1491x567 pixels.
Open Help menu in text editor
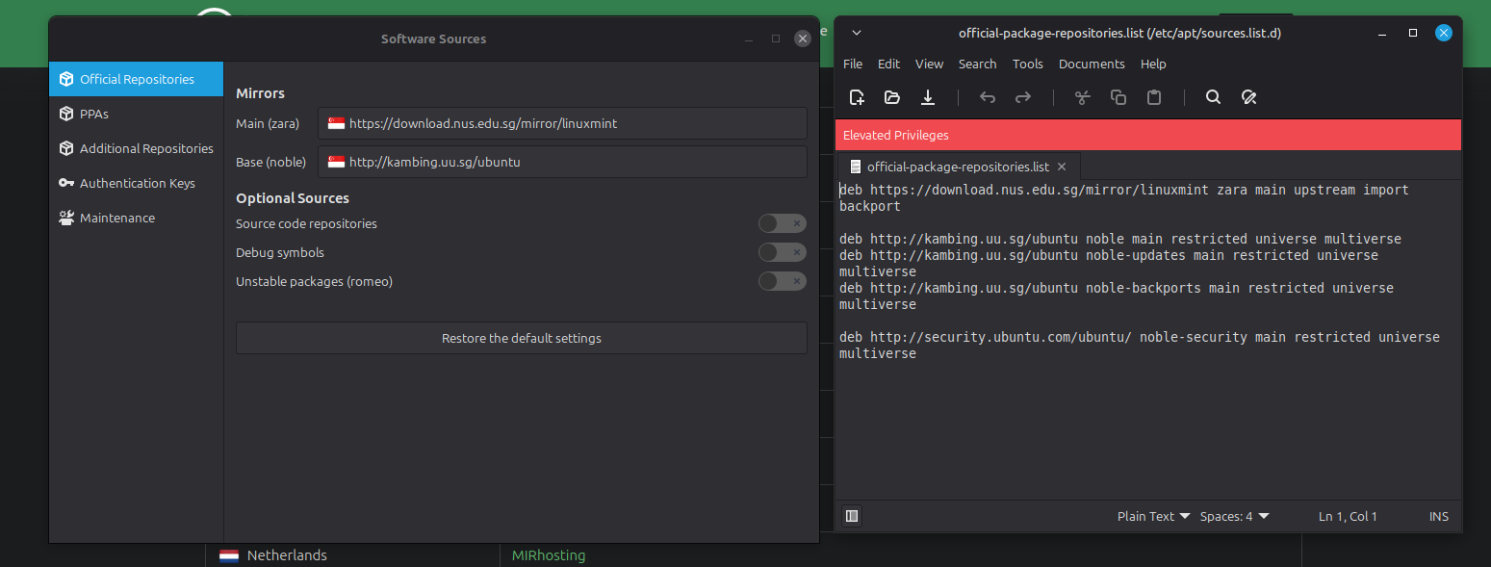pyautogui.click(x=1153, y=64)
